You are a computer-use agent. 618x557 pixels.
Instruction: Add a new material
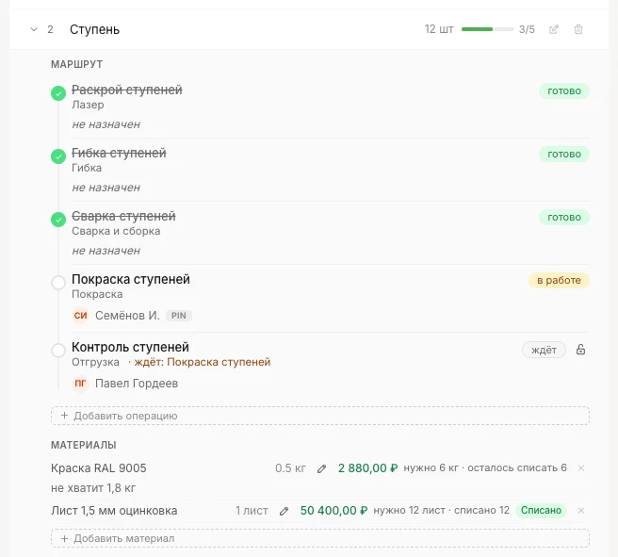pos(320,538)
